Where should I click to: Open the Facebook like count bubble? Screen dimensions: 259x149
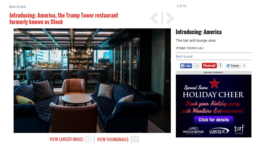pos(196,66)
